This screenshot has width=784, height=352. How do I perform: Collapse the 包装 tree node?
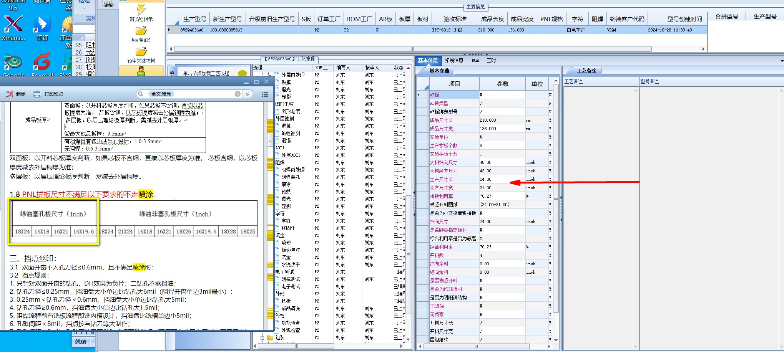[x=262, y=338]
